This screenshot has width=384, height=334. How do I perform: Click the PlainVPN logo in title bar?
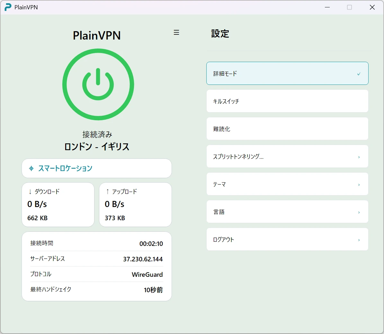(x=8, y=7)
